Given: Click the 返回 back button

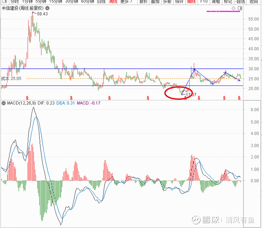Looking at the screenshot, I should point(253,2).
